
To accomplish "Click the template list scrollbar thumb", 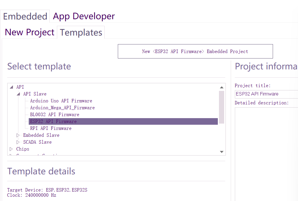I will 222,107.
